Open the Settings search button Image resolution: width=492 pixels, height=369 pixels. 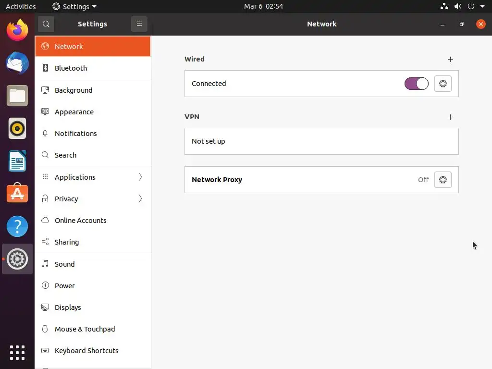pyautogui.click(x=46, y=24)
